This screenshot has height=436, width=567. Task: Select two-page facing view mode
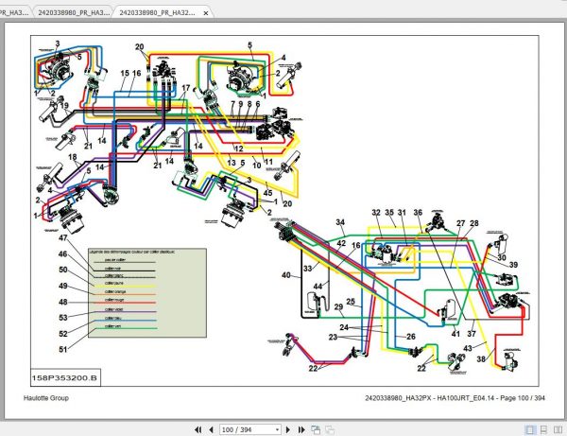(558, 429)
